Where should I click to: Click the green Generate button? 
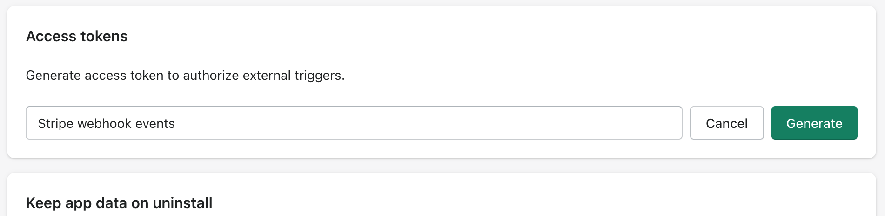pyautogui.click(x=814, y=123)
